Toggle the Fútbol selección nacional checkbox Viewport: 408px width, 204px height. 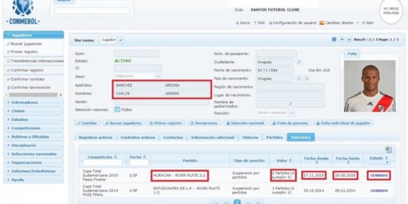click(x=117, y=109)
